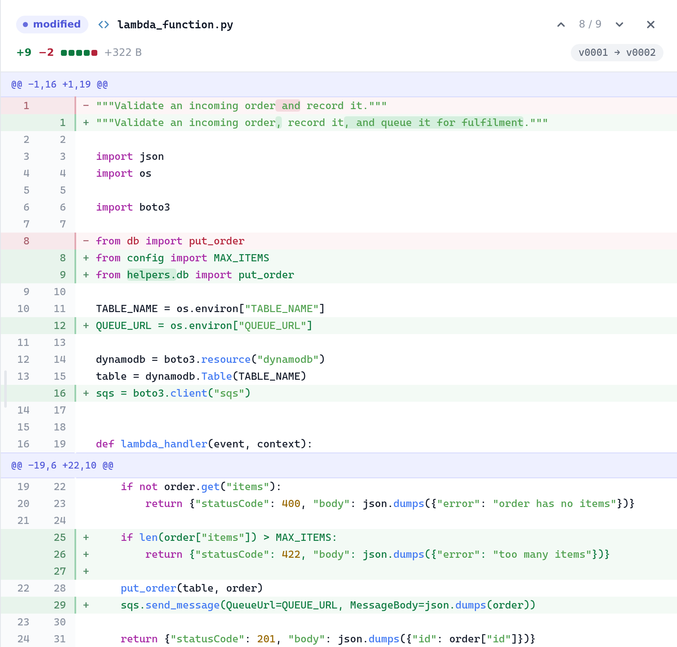Go to next changed file with down chevron
This screenshot has width=677, height=647.
[x=619, y=25]
